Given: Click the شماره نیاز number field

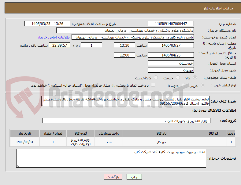Looking at the screenshot, I should pos(171,24).
